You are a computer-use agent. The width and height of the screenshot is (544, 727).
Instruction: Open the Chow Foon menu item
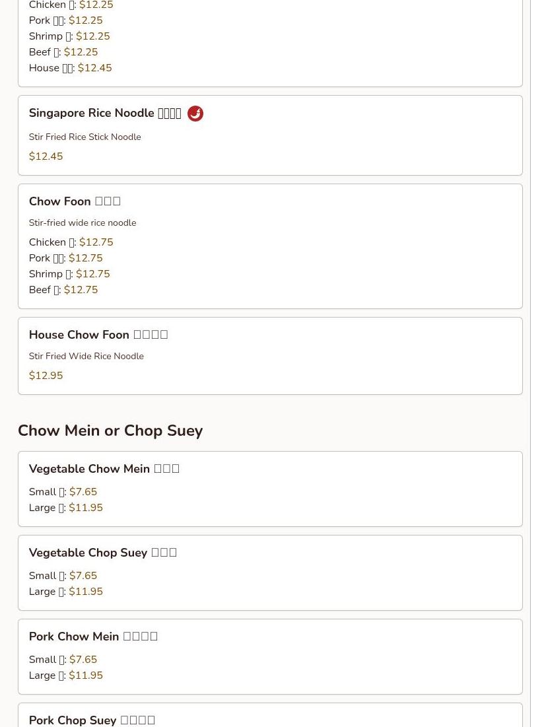pos(75,201)
